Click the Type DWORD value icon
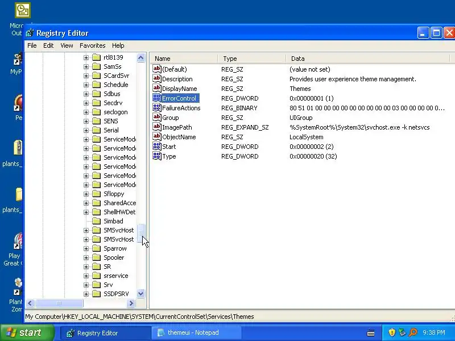The image size is (455, 341). point(157,156)
